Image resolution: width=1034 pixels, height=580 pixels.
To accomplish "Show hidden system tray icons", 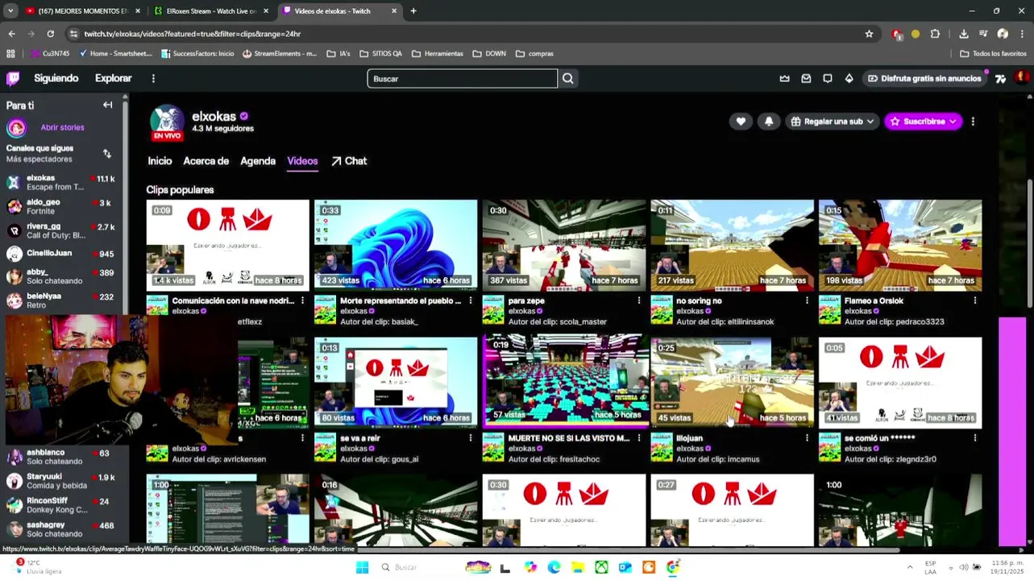I will coord(910,567).
